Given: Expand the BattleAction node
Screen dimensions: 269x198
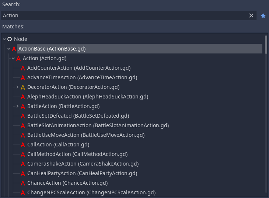Looking at the screenshot, I should click(x=17, y=106).
